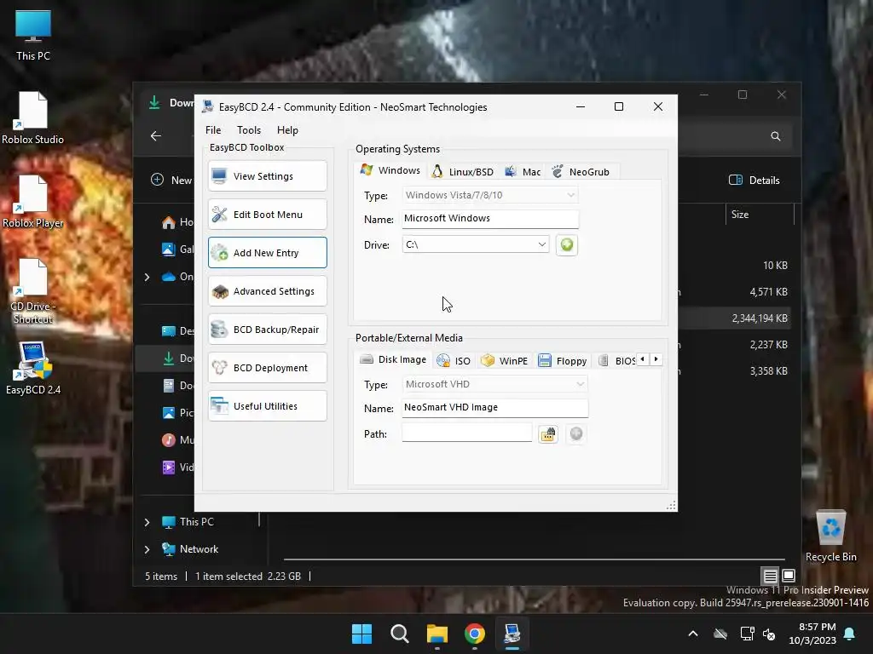Open BCD Backup/Repair section
This screenshot has height=654, width=873.
(267, 330)
